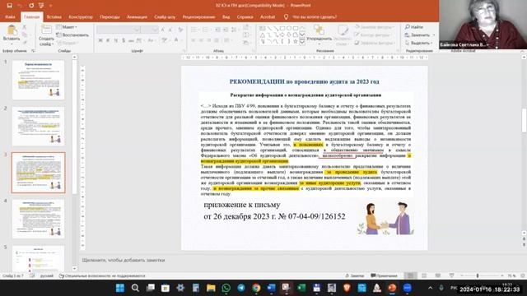
Task: Click the zoom slider in status bar
Action: coord(481,275)
